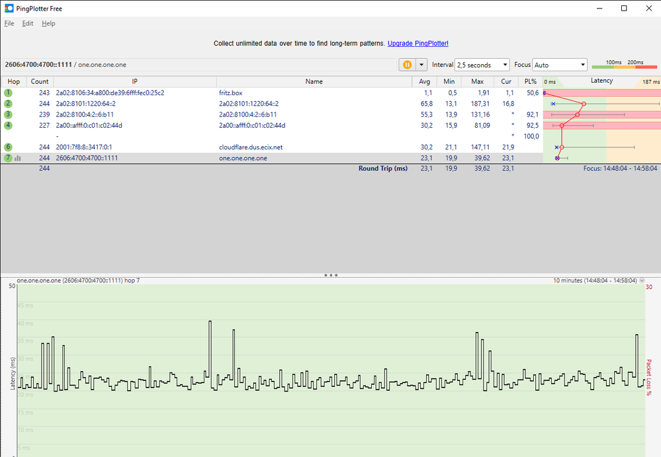
Task: Toggle the hop 7 timeline graph bars icon
Action: coord(18,158)
